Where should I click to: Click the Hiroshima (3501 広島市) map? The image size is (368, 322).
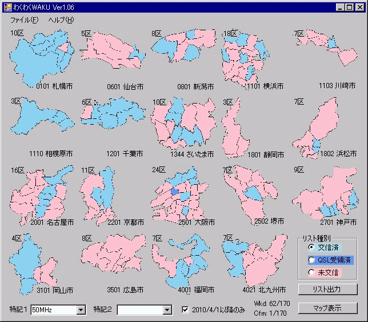[x=113, y=253]
